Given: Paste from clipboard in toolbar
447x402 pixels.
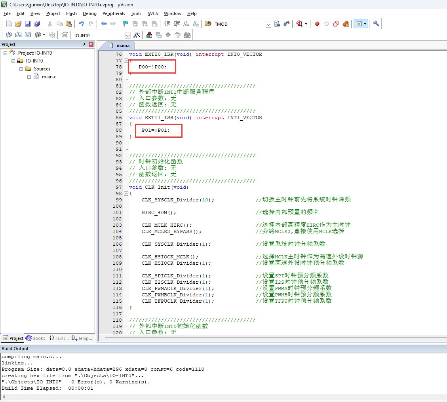Looking at the screenshot, I should (x=69, y=24).
